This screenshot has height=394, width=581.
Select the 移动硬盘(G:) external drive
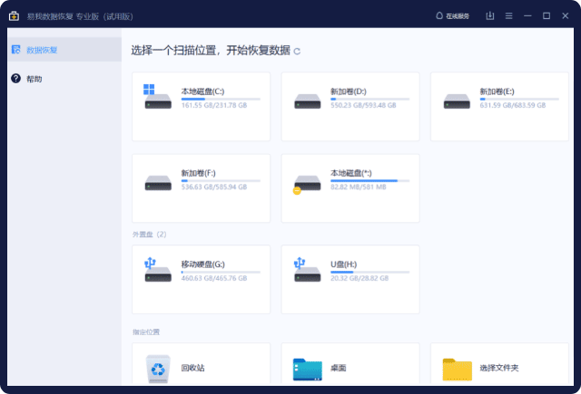click(201, 279)
